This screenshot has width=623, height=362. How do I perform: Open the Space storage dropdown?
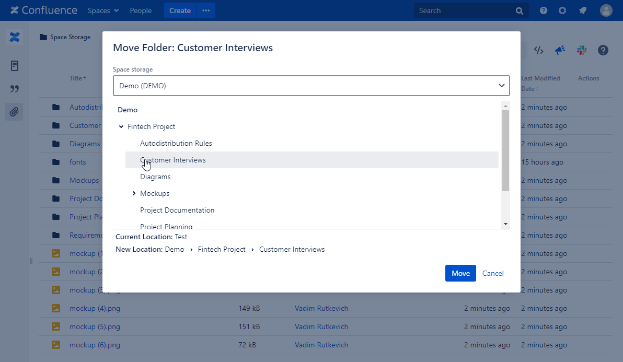pyautogui.click(x=311, y=86)
